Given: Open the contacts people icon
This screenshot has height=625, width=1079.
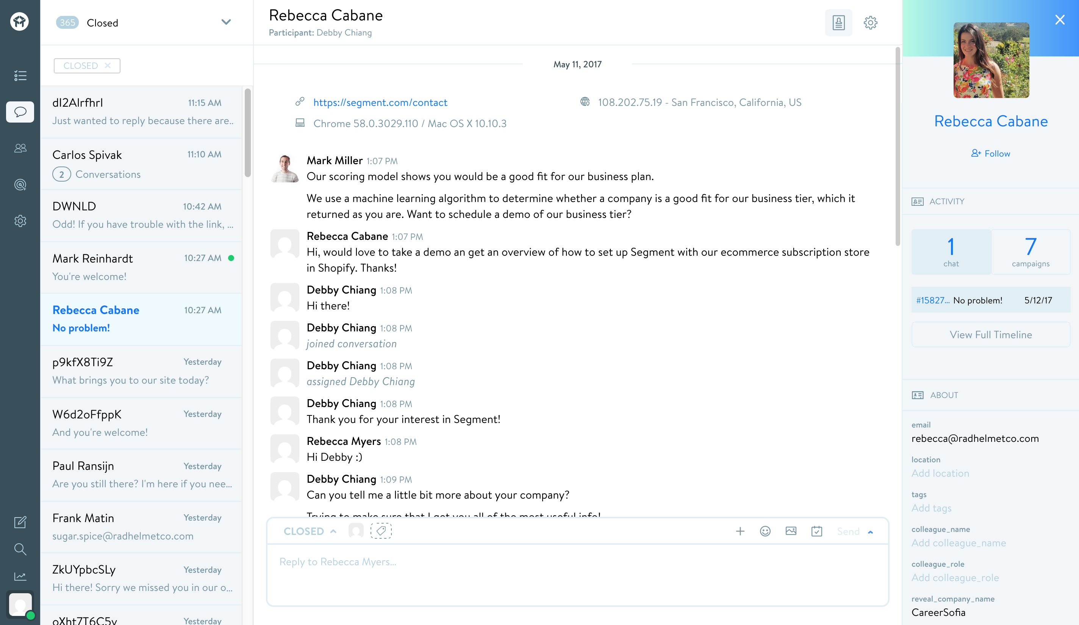Looking at the screenshot, I should (x=20, y=148).
